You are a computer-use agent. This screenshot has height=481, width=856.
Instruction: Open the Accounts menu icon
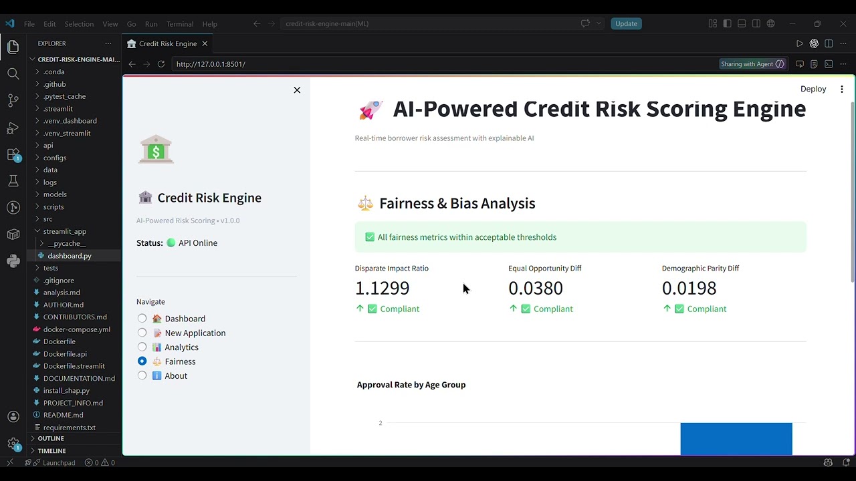13,417
